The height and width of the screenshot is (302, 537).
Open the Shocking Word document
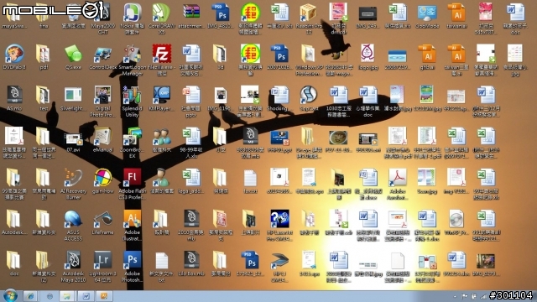pos(279,98)
